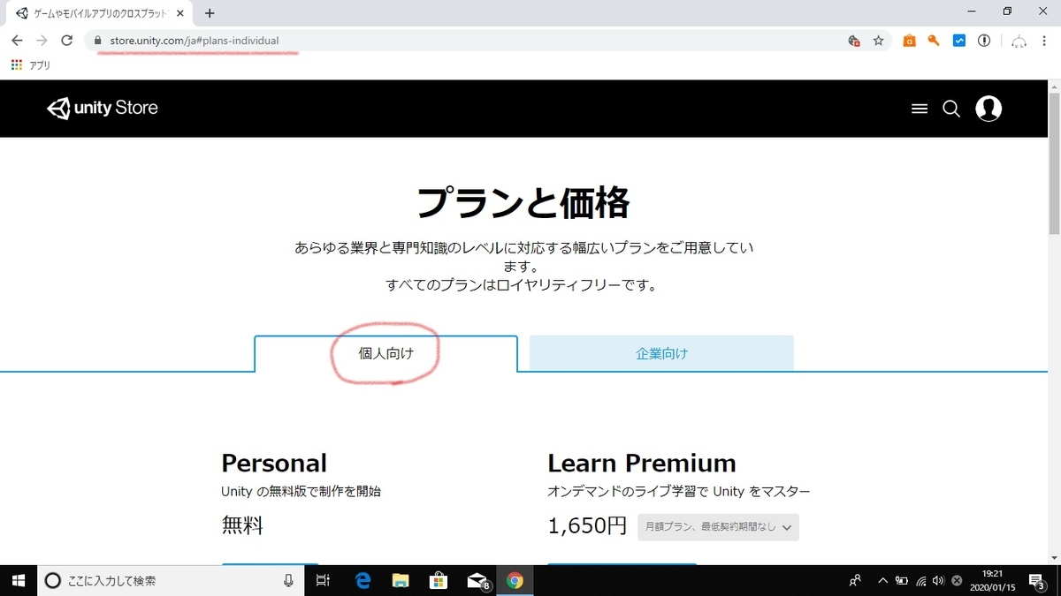Viewport: 1061px width, 596px height.
Task: Open the Windows Start menu
Action: coord(18,580)
